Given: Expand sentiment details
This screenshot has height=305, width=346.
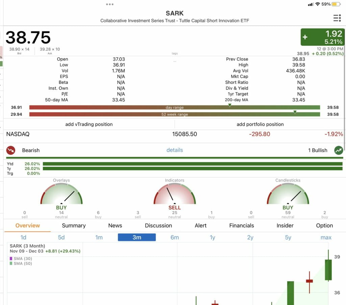Looking at the screenshot, I should tap(175, 150).
